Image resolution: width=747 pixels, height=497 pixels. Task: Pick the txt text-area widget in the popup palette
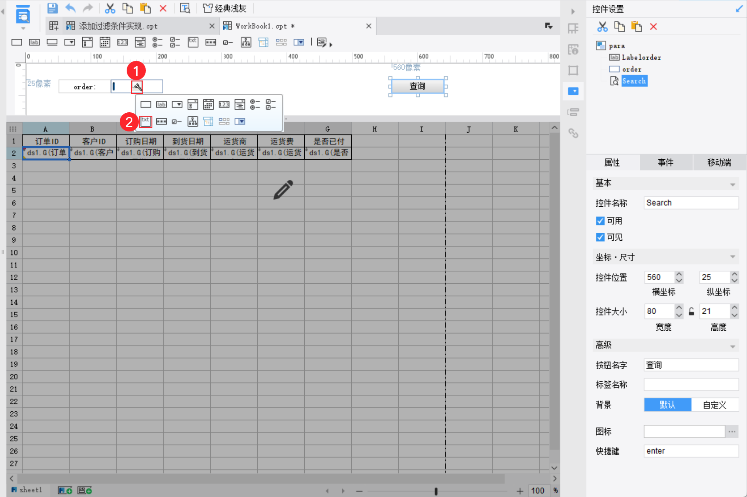[x=146, y=121]
